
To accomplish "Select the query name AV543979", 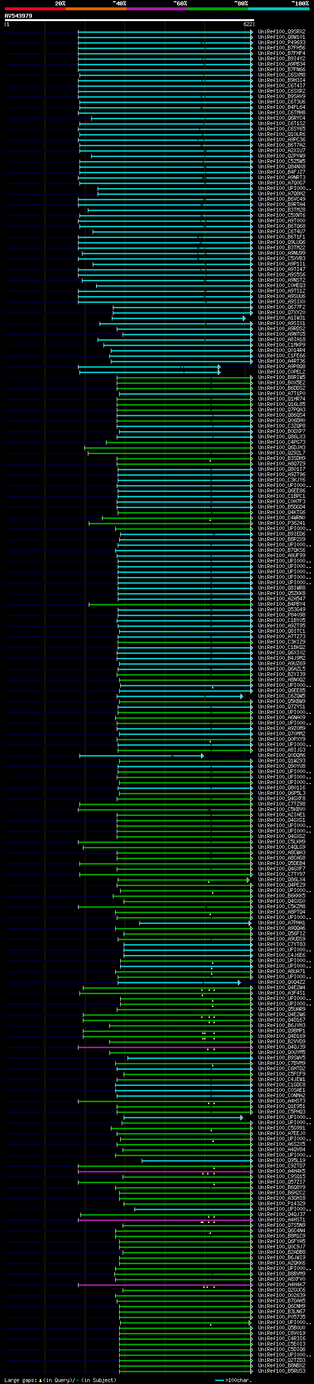I will pos(18,16).
